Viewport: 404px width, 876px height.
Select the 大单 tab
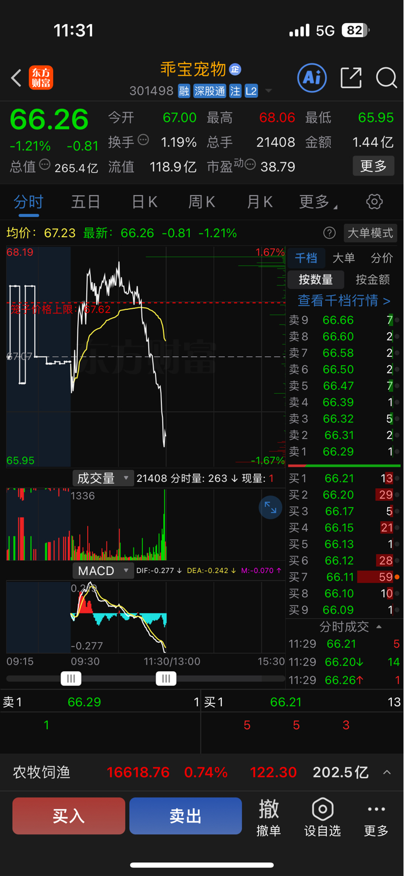(x=344, y=258)
